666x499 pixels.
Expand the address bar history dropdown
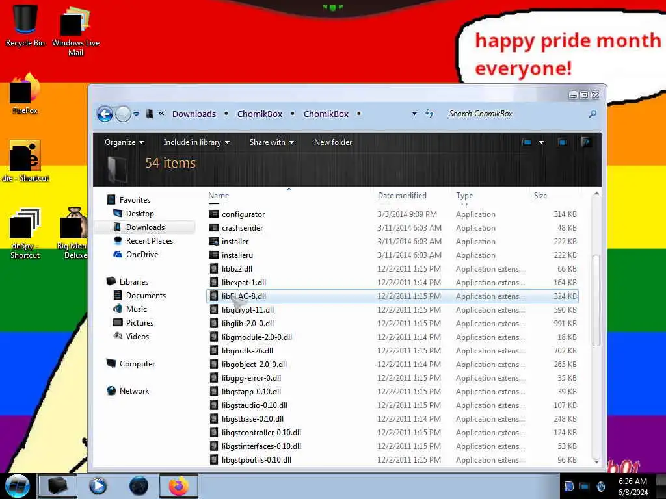(x=414, y=114)
